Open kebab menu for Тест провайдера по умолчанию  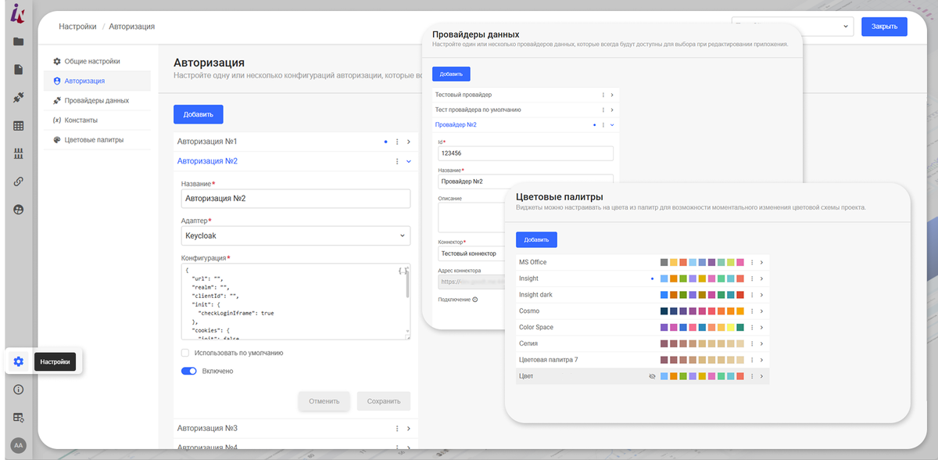coord(603,110)
